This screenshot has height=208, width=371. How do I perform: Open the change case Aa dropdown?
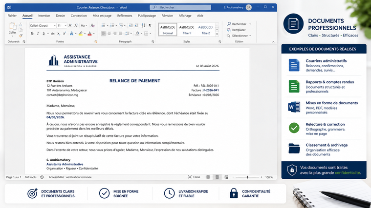[84, 25]
